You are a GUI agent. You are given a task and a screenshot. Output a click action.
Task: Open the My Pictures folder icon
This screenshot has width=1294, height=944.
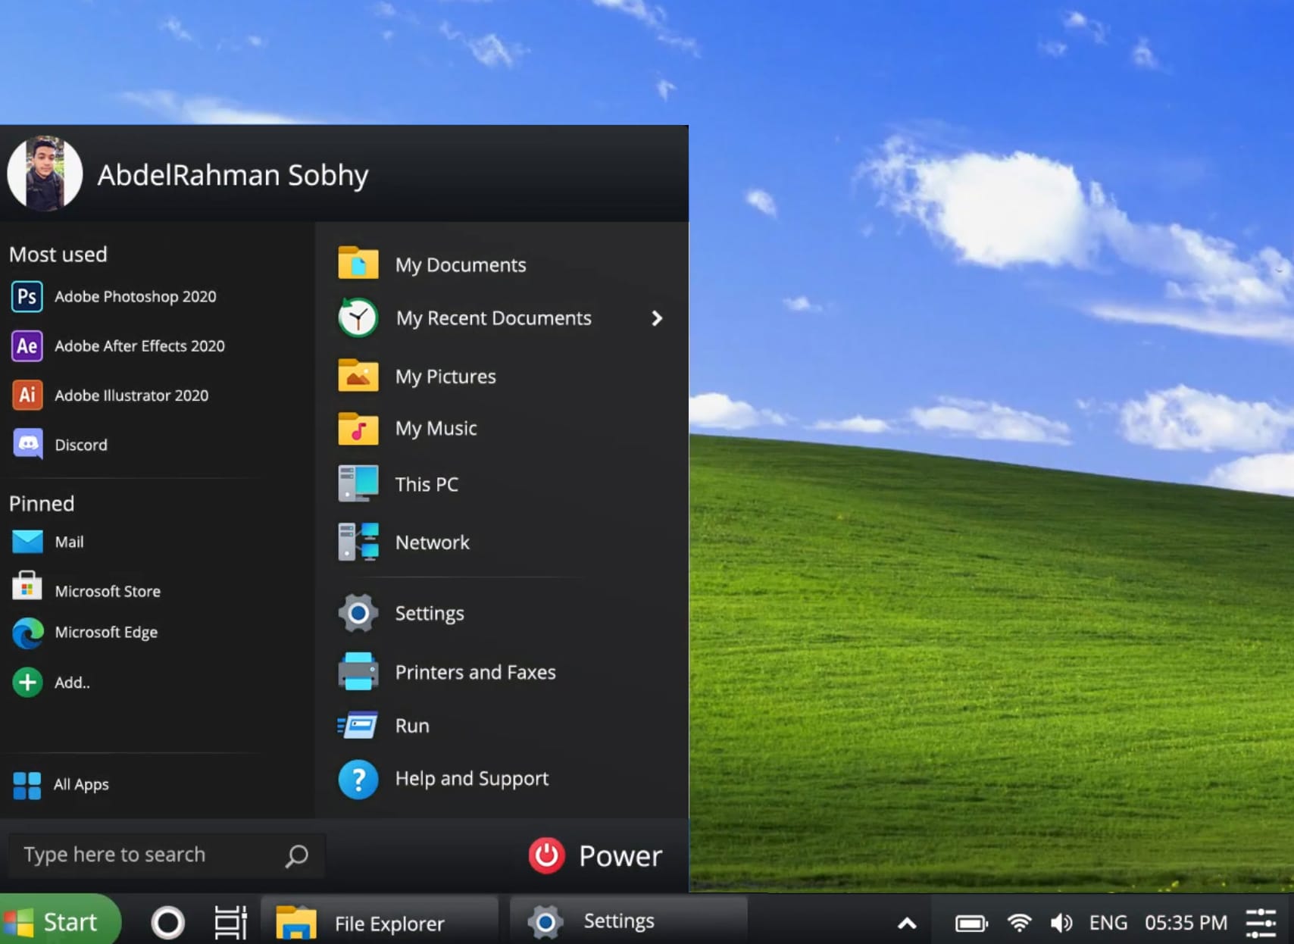pos(358,375)
